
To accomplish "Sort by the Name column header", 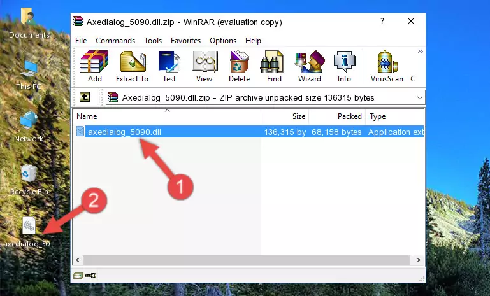I will click(167, 116).
